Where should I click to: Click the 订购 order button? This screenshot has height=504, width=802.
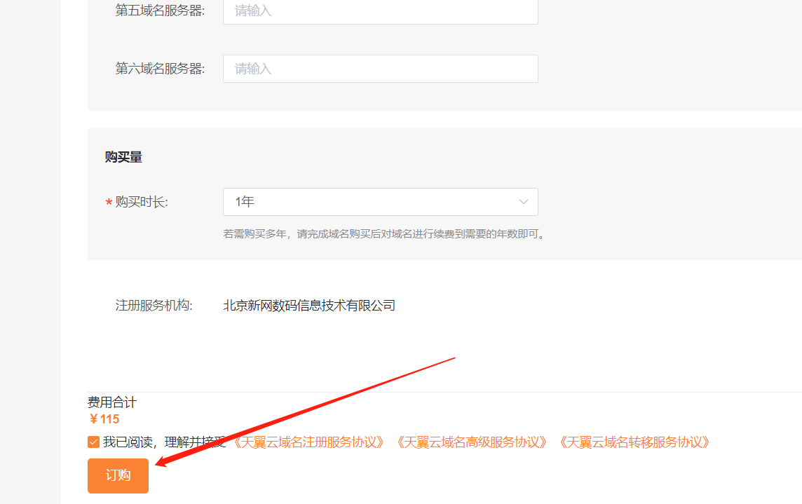pyautogui.click(x=117, y=475)
